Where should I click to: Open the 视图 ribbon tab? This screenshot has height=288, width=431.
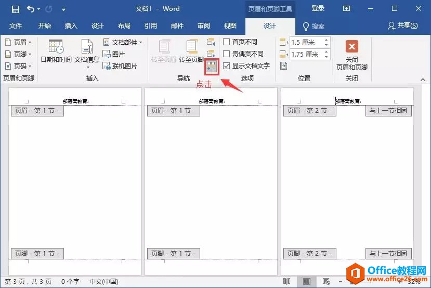click(x=230, y=26)
